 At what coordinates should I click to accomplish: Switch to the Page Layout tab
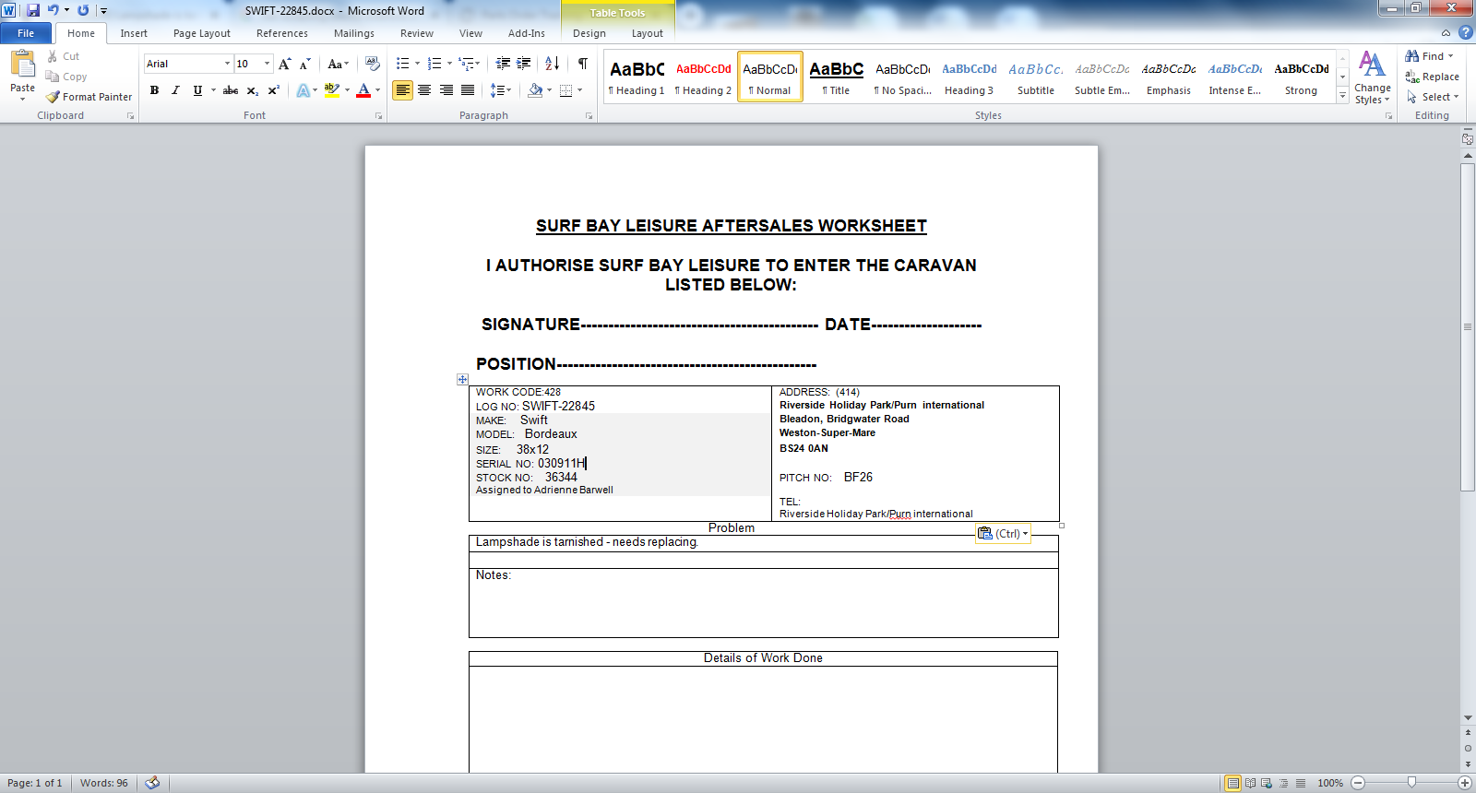(x=202, y=33)
